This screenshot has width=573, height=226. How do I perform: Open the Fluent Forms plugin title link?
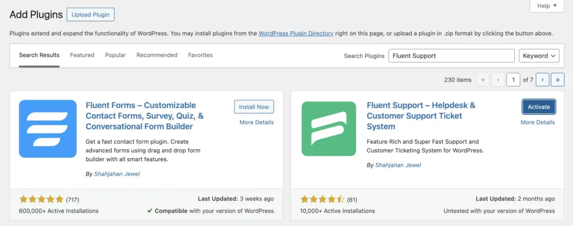145,116
